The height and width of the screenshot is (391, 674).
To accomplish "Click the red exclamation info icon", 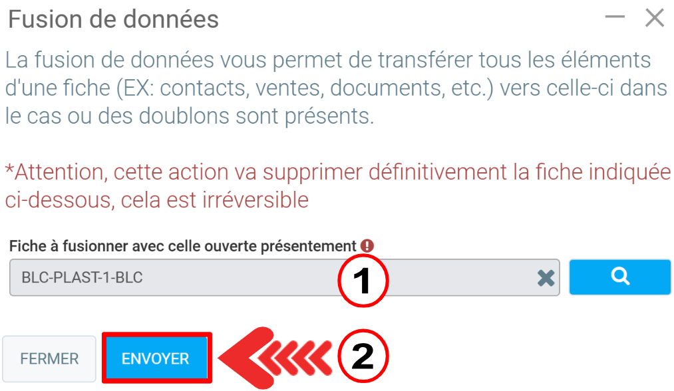I will [367, 246].
